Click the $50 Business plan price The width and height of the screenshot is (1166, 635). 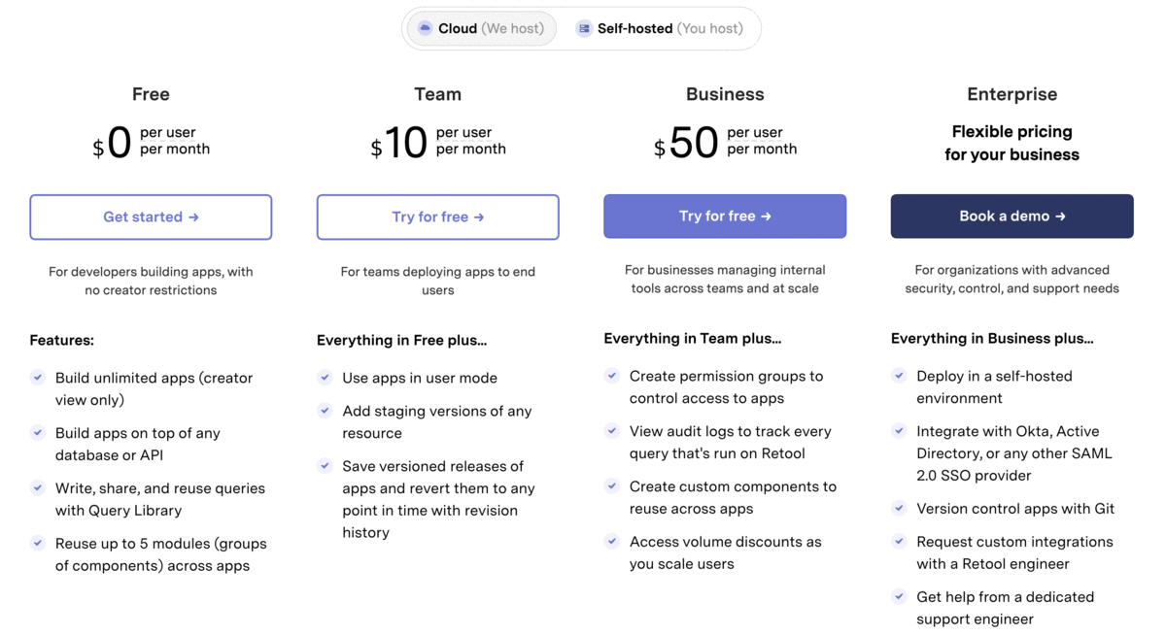point(687,141)
